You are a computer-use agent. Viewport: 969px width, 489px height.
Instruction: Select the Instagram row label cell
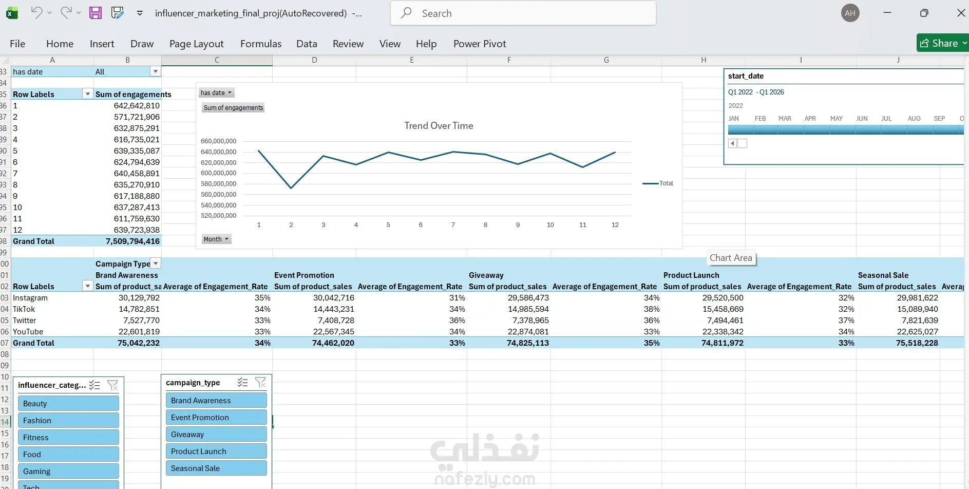point(52,298)
